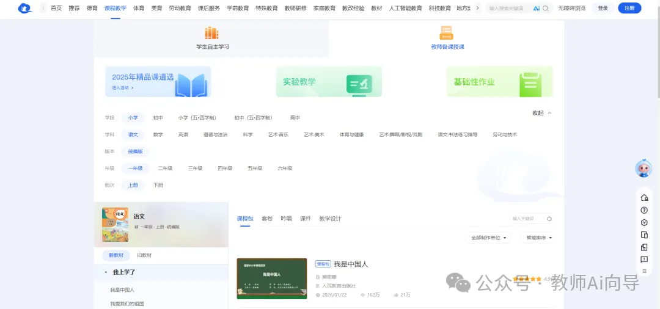The image size is (660, 309).
Task: Select the 旧教材 tab
Action: pyautogui.click(x=144, y=255)
